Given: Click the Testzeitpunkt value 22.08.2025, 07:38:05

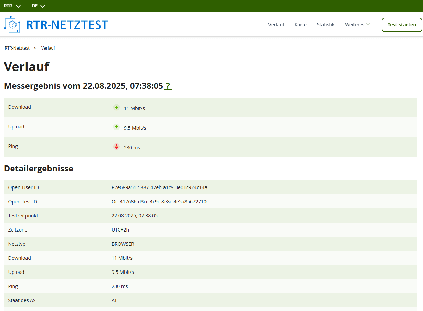Looking at the screenshot, I should pos(134,216).
